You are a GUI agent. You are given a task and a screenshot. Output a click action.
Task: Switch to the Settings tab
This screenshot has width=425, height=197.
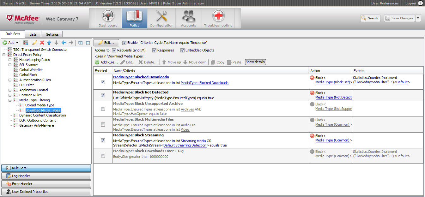click(52, 34)
